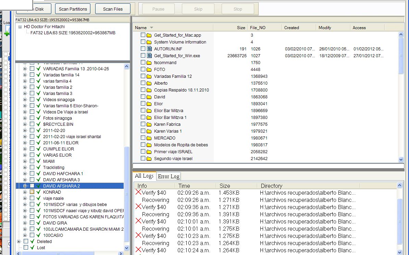Image resolution: width=409 pixels, height=255 pixels.
Task: Expand the DAVID GIRA folder node
Action: pyautogui.click(x=25, y=223)
